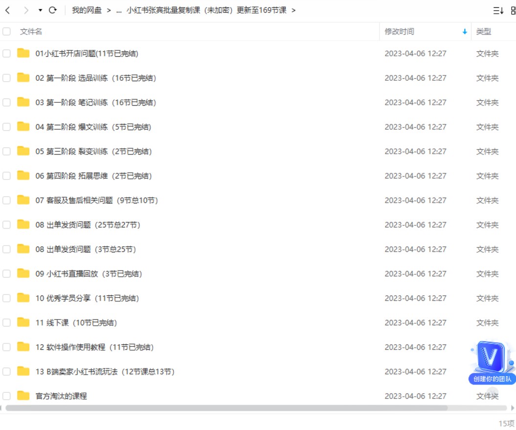Select 07 客服及售后相关问题 folder name
The width and height of the screenshot is (516, 430).
[97, 200]
